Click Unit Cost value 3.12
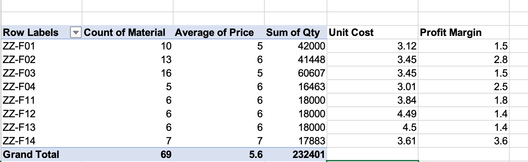 pos(407,46)
